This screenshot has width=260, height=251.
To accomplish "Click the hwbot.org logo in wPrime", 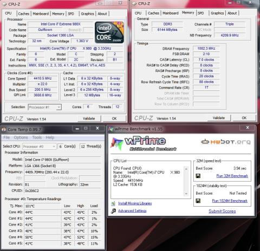I will click(x=226, y=142).
